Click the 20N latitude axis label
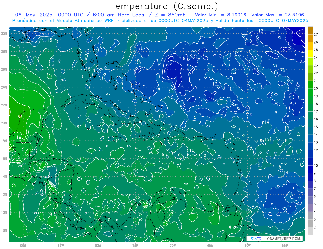This screenshot has width=323, height=249. [x=4, y=123]
